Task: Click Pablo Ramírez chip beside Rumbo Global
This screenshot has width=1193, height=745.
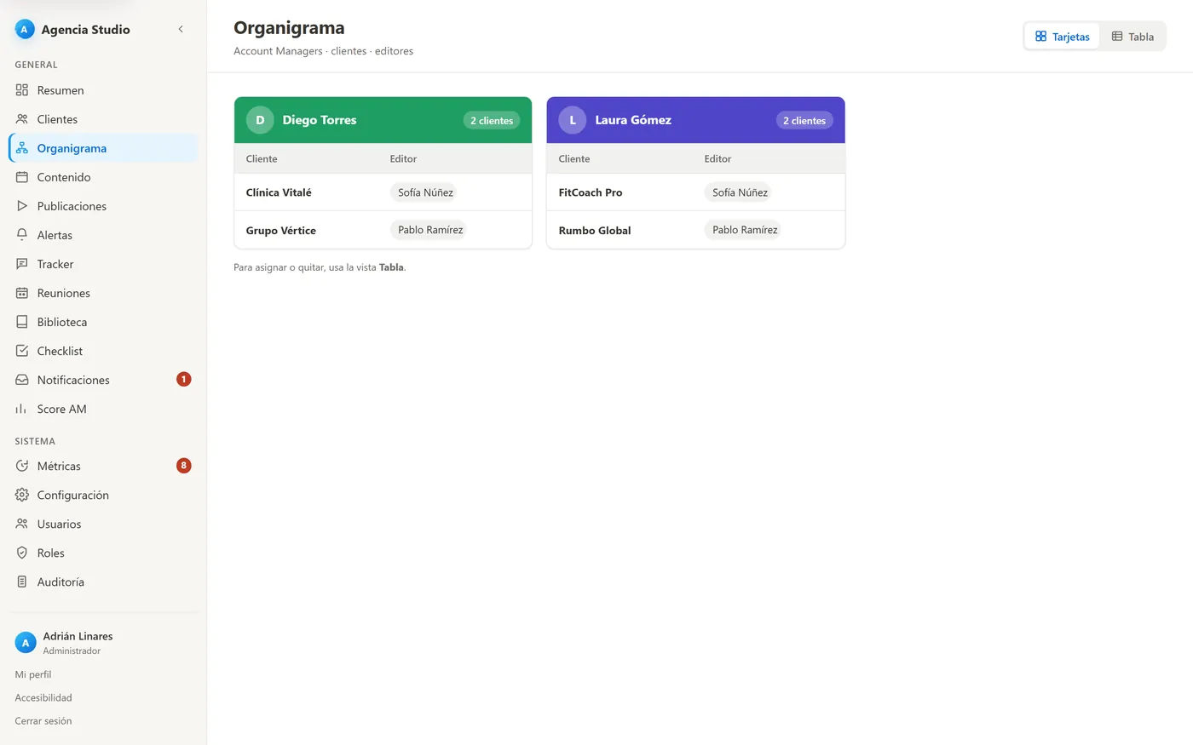Action: [743, 230]
